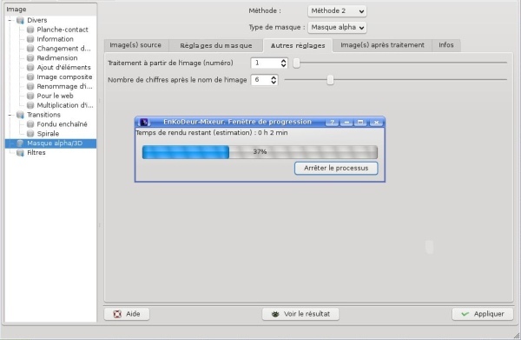Screen dimensions: 521x340
Task: Click the Spirale item icon
Action: (x=30, y=133)
